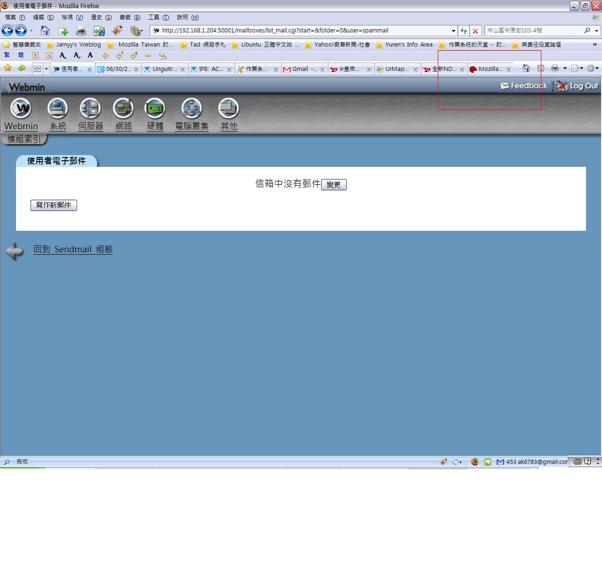Open the 電腦叢集 cluster category
602x564 pixels.
tap(191, 109)
